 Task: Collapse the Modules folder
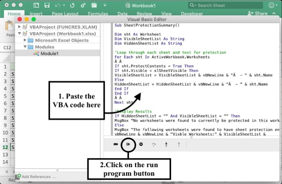pos(25,47)
